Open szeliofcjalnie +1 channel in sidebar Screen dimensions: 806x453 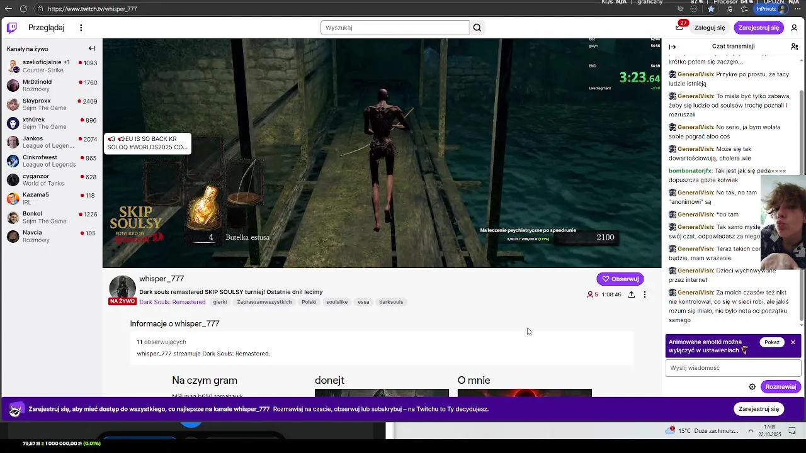pyautogui.click(x=52, y=66)
